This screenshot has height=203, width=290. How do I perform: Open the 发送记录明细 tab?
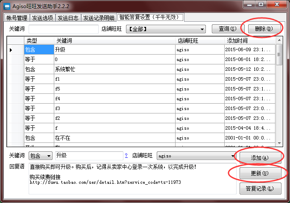tap(99, 18)
